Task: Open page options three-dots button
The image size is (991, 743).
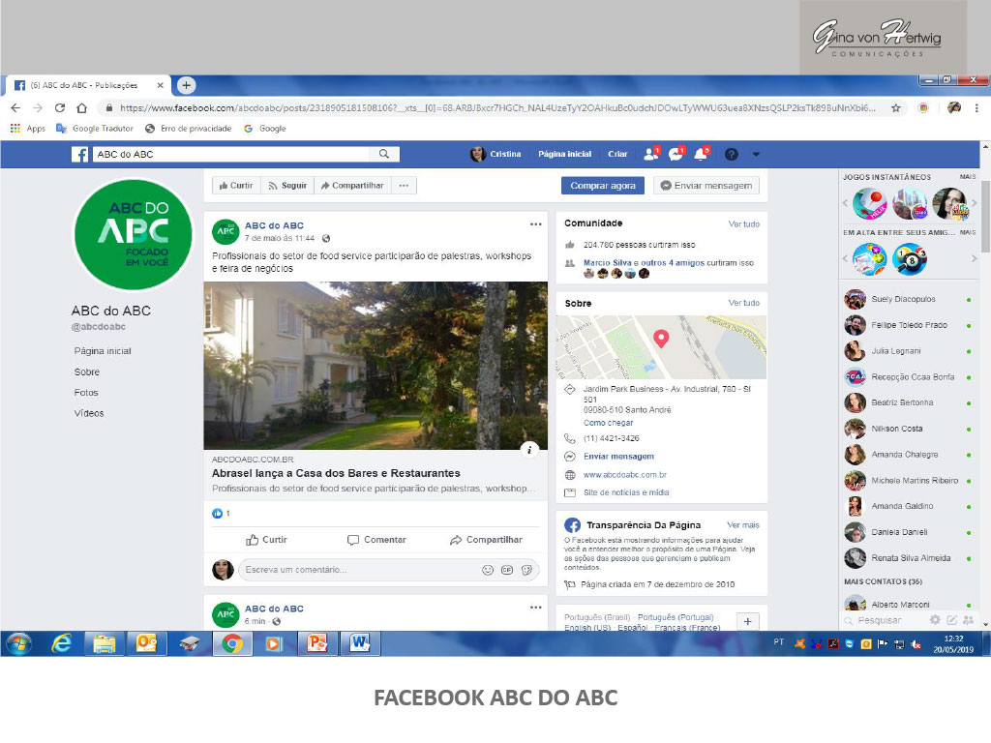Action: tap(404, 186)
